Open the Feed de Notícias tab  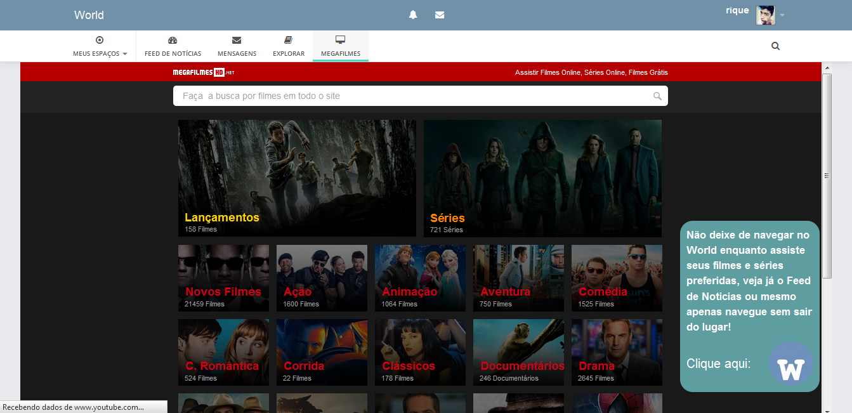pos(173,46)
